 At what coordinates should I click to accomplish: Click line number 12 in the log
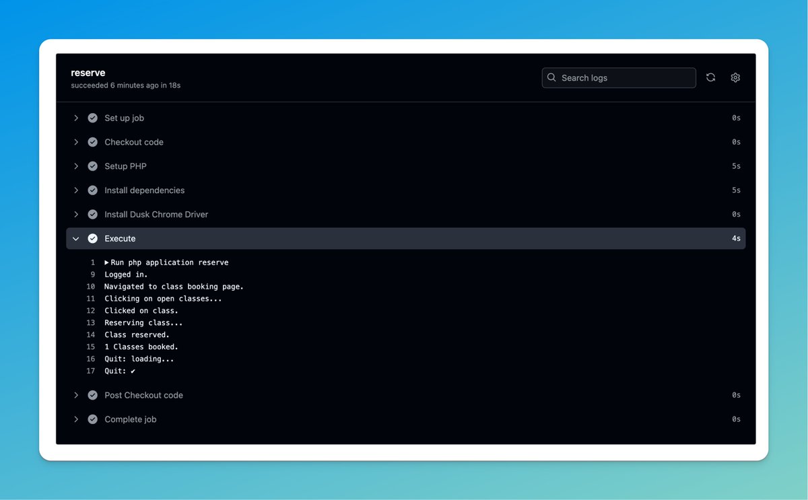click(91, 311)
